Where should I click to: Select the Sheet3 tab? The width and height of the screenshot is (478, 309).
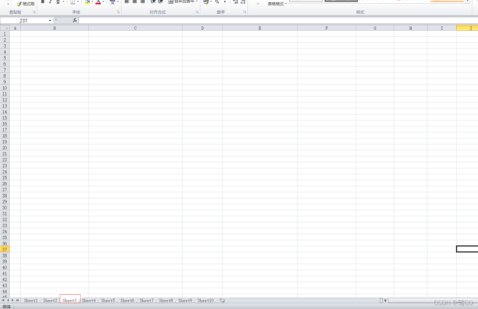point(70,300)
